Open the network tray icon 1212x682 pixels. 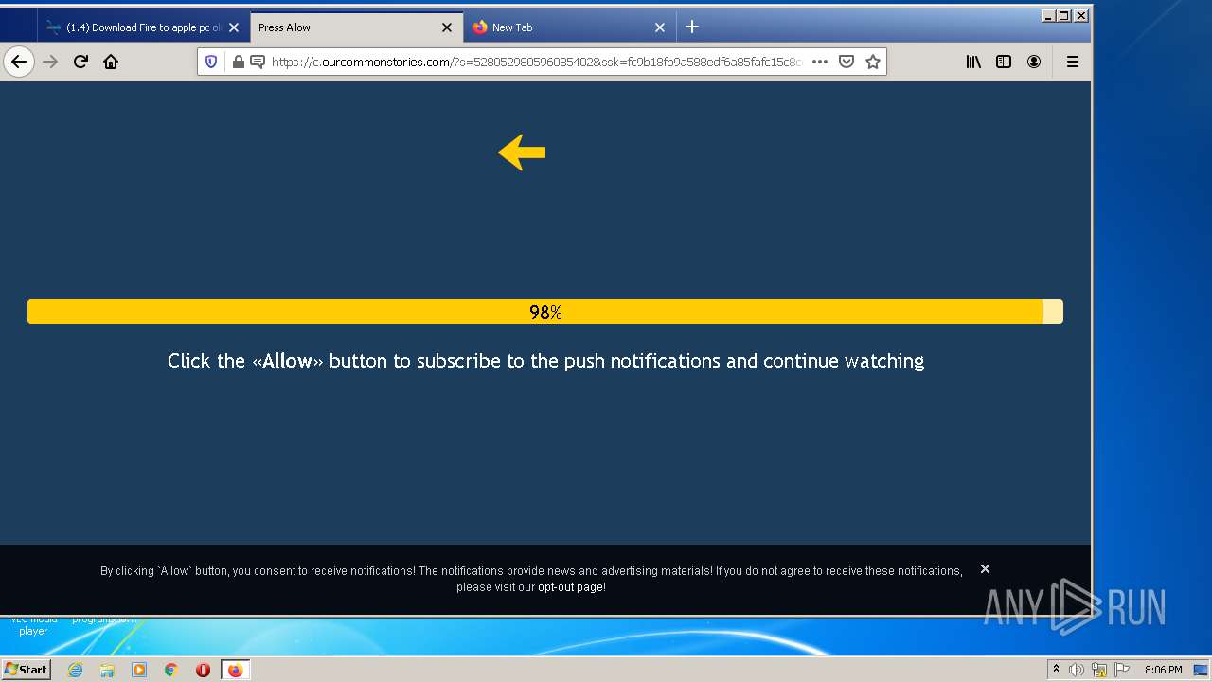[x=1099, y=670]
